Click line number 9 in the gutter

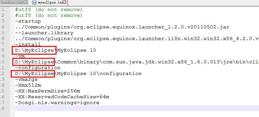click(3, 56)
